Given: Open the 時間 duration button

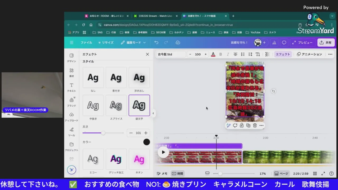Looking at the screenshot, I should (177, 174).
